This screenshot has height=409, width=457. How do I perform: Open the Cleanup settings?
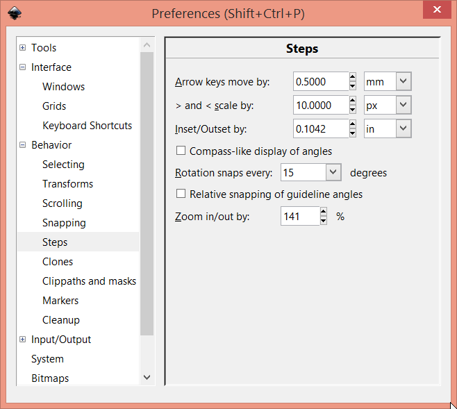pos(61,320)
